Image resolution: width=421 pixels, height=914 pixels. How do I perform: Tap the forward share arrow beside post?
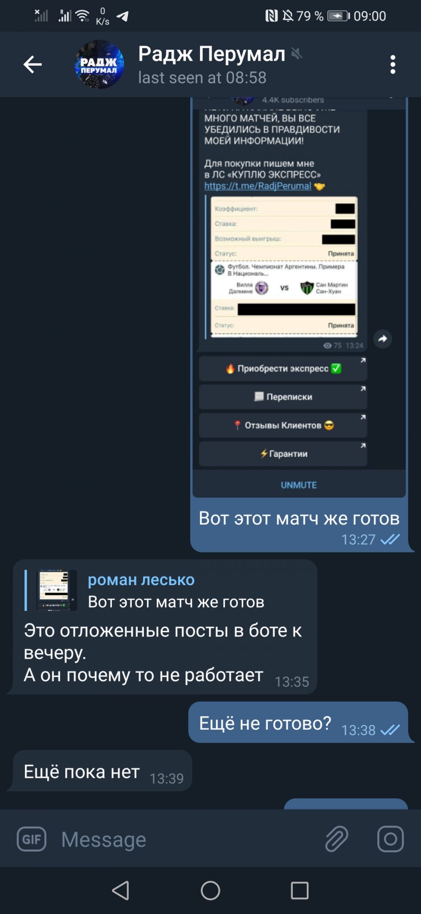coord(382,339)
